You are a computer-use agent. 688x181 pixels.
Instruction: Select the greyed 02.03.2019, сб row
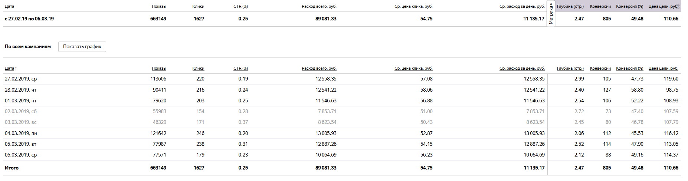coord(342,111)
